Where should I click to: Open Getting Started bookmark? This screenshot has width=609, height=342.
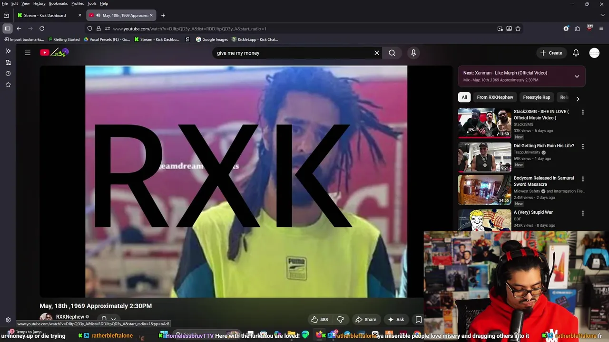tap(64, 39)
